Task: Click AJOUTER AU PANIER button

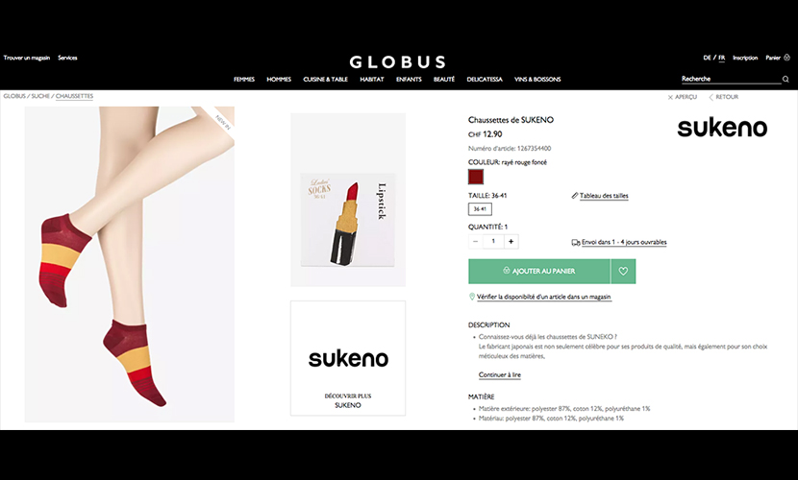Action: (x=539, y=272)
